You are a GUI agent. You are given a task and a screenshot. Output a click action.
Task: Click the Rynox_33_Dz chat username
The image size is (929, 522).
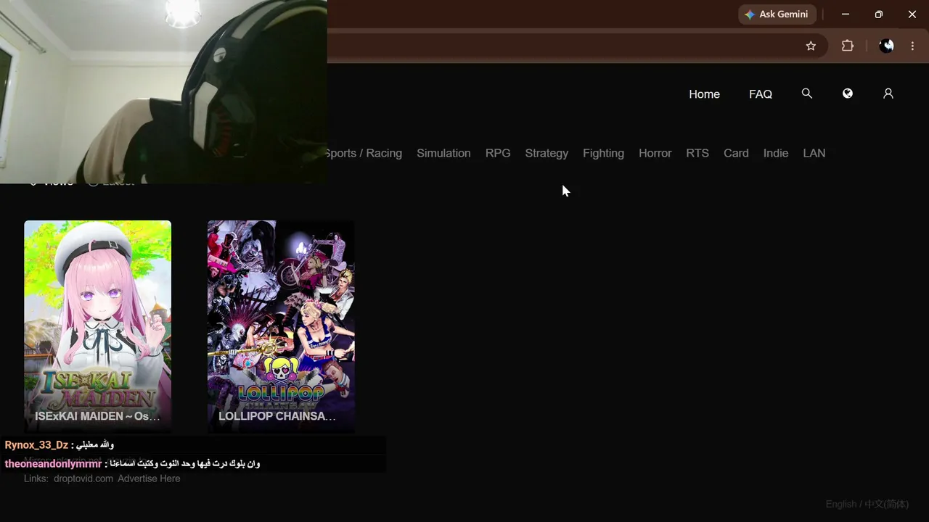(36, 445)
